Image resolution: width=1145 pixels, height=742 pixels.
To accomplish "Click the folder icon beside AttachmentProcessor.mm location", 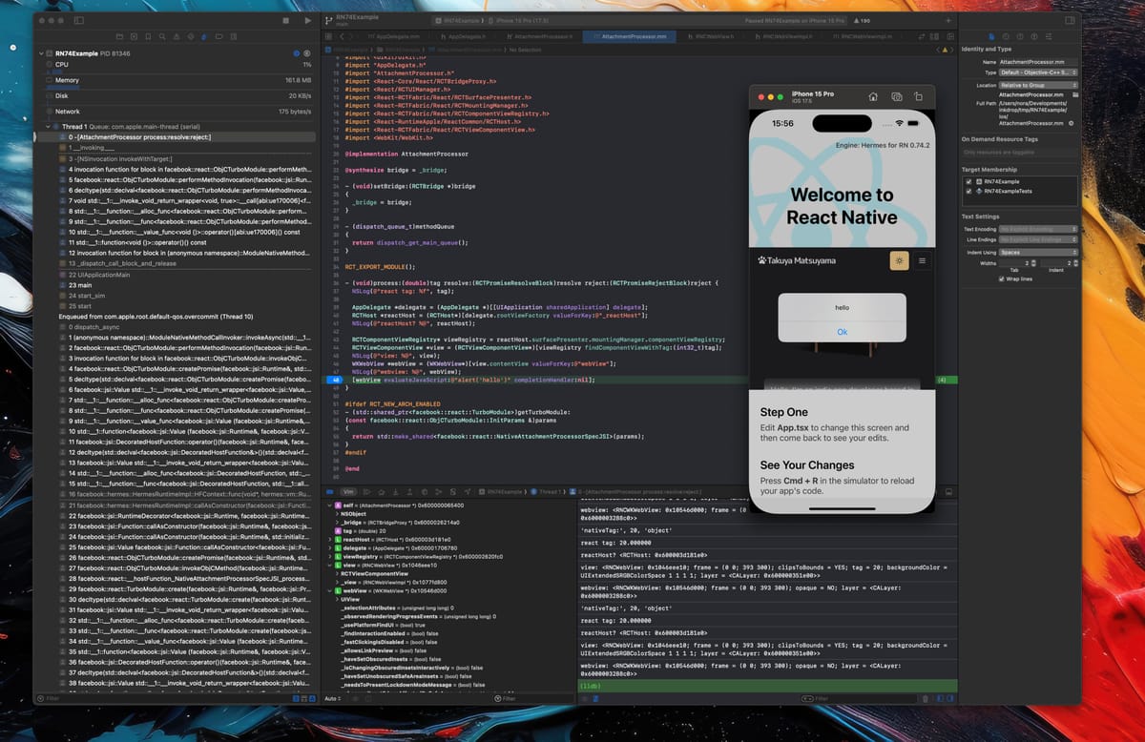I will coord(1075,94).
